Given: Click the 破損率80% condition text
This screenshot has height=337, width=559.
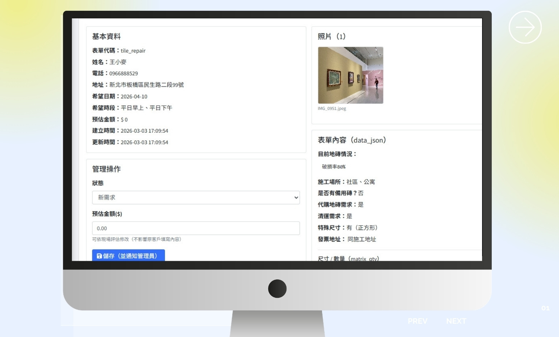Looking at the screenshot, I should tap(333, 167).
